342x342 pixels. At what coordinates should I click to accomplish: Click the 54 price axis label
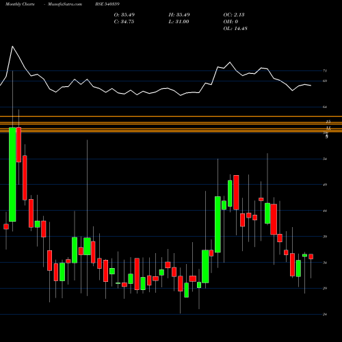(x=325, y=159)
